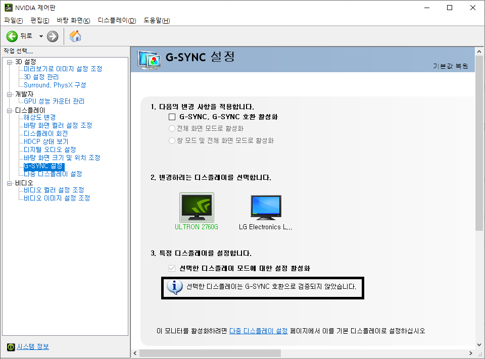The width and height of the screenshot is (485, 359).
Task: Open the Home icon in toolbar
Action: [x=75, y=36]
